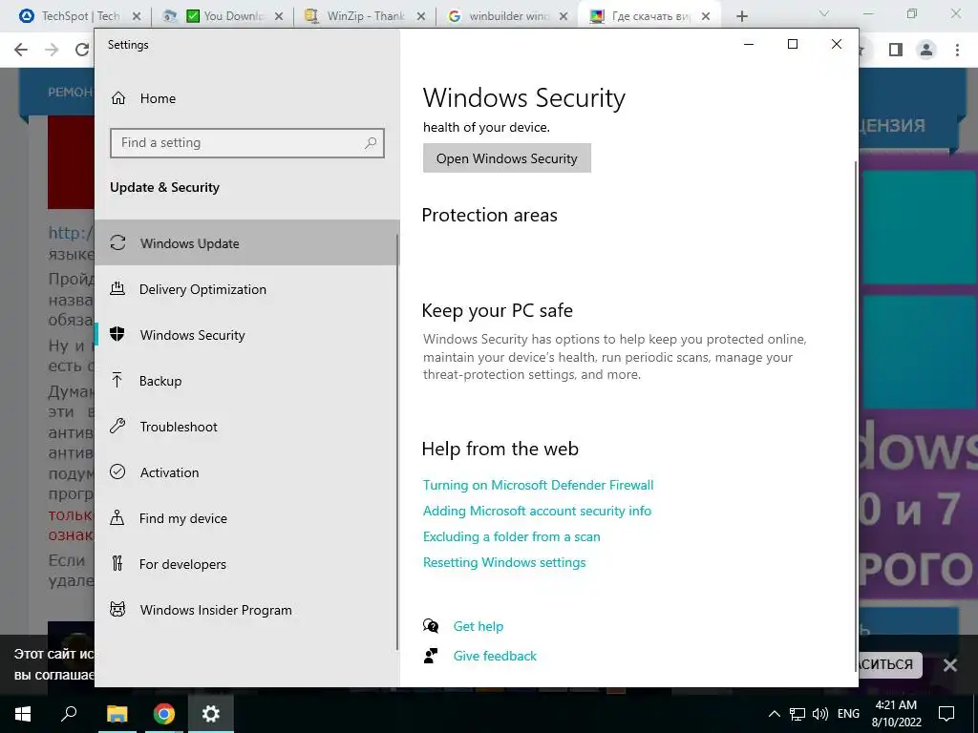
Task: Open the Windows Start menu
Action: [23, 714]
